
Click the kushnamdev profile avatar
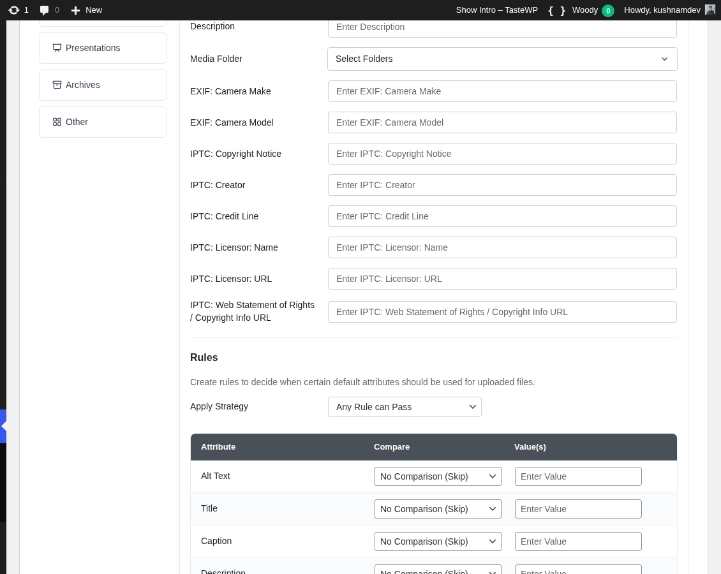710,10
